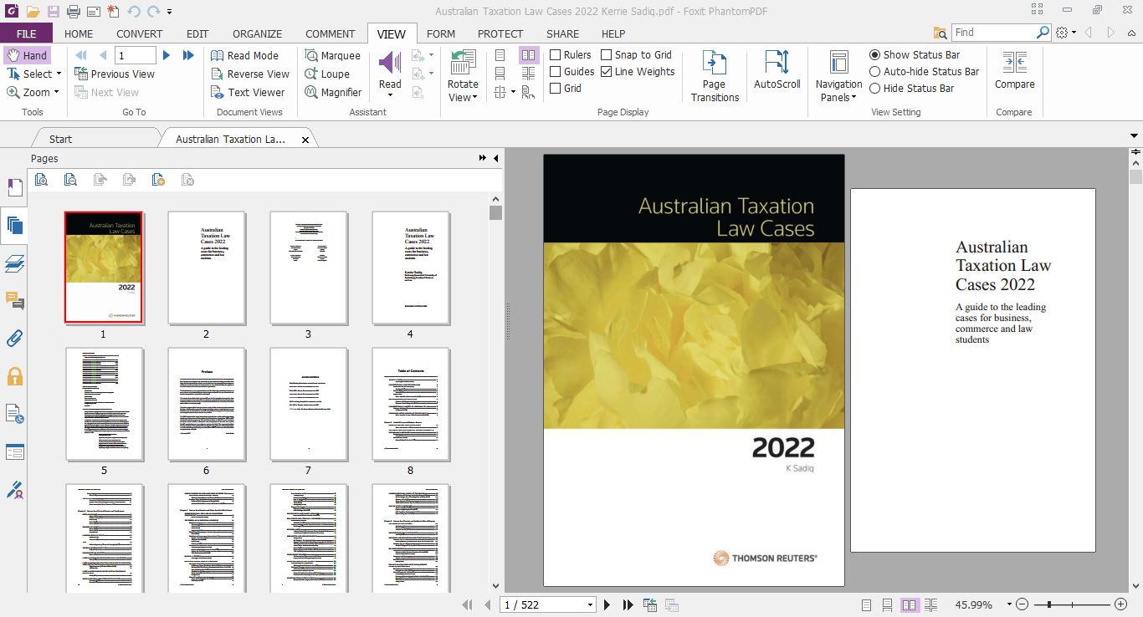Switch to the Start document tab
The width and height of the screenshot is (1143, 617).
[60, 139]
